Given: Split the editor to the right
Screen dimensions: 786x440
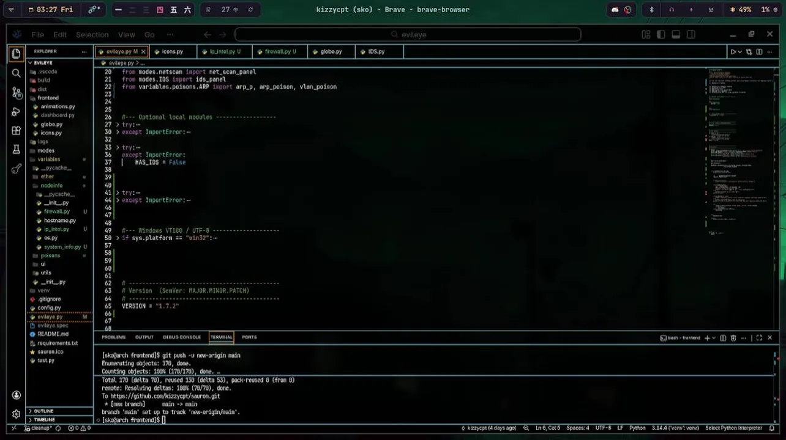Looking at the screenshot, I should [760, 52].
